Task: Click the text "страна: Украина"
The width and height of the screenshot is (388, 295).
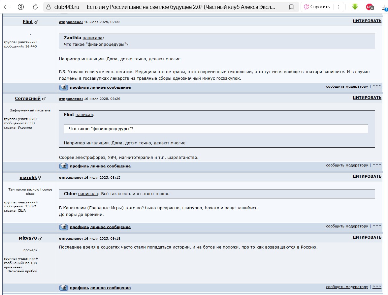Action: (18, 128)
